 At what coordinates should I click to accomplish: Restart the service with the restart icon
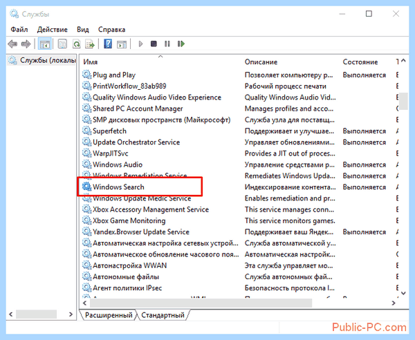[x=181, y=44]
